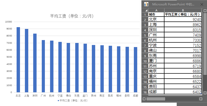Screen dimensions: 207x106
Task: Click the chart legend below the axis
Action: click(x=73, y=101)
